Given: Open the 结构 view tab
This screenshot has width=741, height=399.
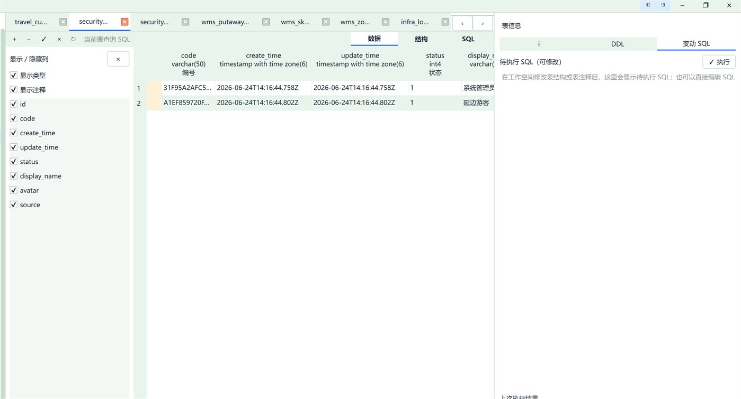Looking at the screenshot, I should (x=421, y=39).
